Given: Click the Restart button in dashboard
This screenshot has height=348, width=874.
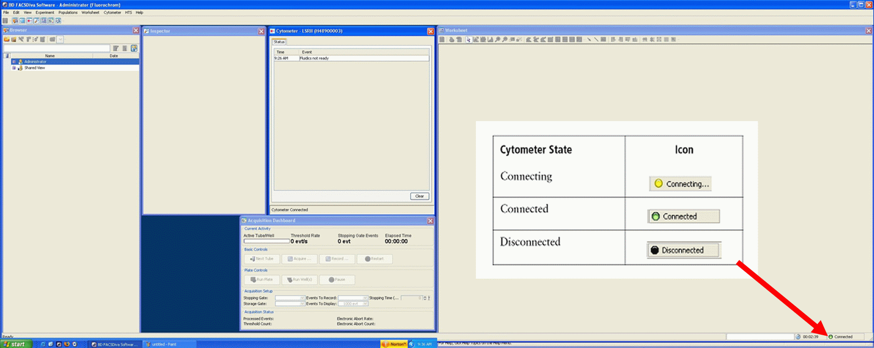Looking at the screenshot, I should point(374,259).
